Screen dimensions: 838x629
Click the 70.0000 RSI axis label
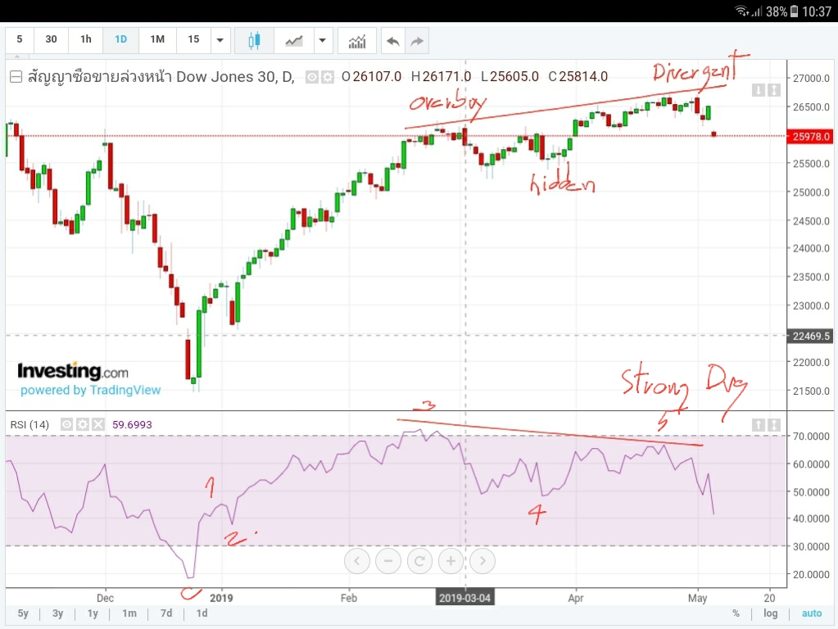(x=811, y=437)
